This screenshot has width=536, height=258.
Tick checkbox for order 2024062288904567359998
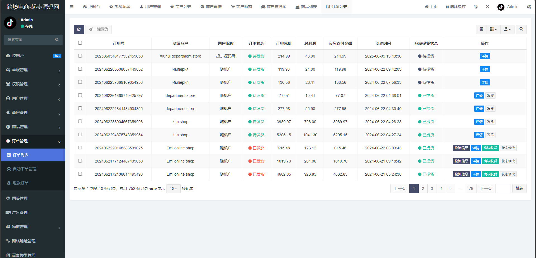[x=80, y=121]
